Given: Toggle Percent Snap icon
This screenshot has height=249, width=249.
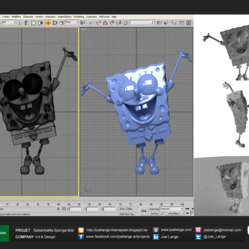Looking at the screenshot, I should 112,23.
